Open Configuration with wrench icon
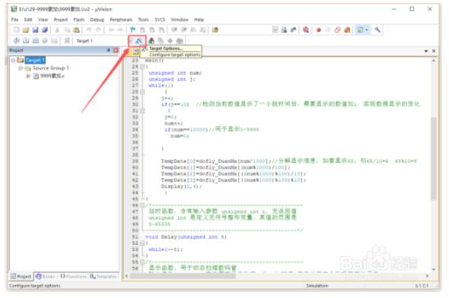This screenshot has width=449, height=298. click(377, 30)
